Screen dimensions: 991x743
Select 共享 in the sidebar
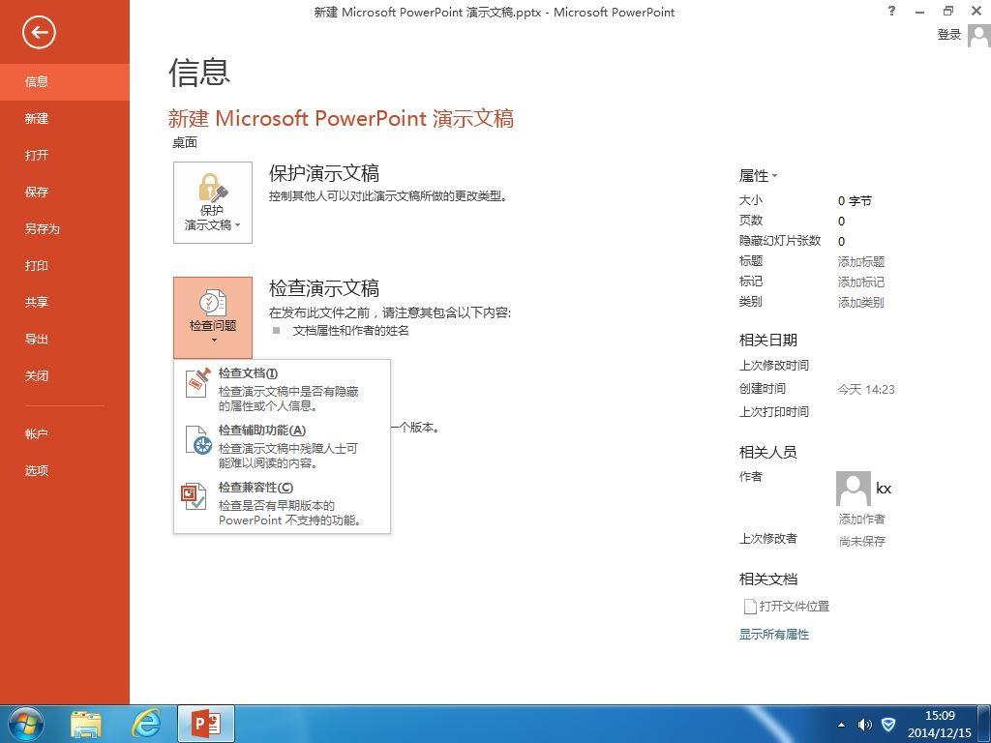(x=65, y=302)
